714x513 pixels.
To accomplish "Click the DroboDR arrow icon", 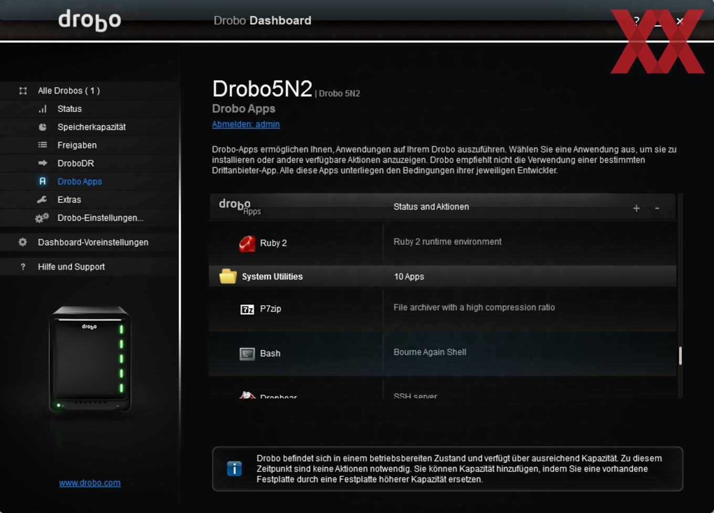I will pyautogui.click(x=43, y=163).
